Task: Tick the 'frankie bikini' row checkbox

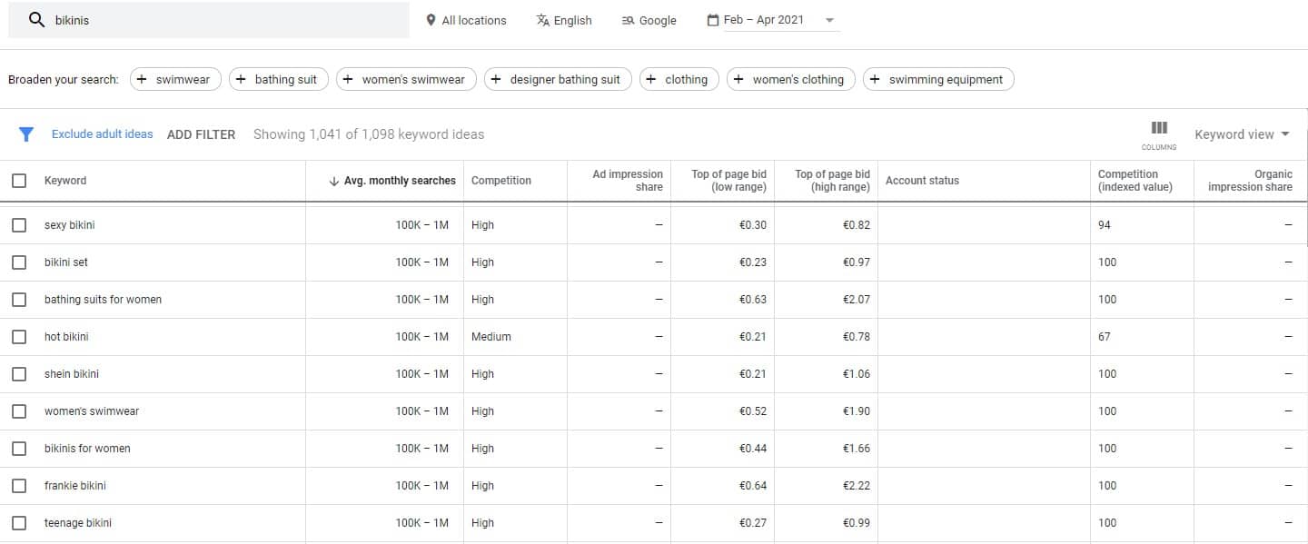Action: (19, 486)
